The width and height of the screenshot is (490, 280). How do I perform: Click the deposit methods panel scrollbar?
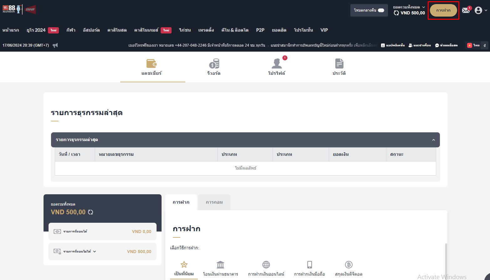(446, 260)
